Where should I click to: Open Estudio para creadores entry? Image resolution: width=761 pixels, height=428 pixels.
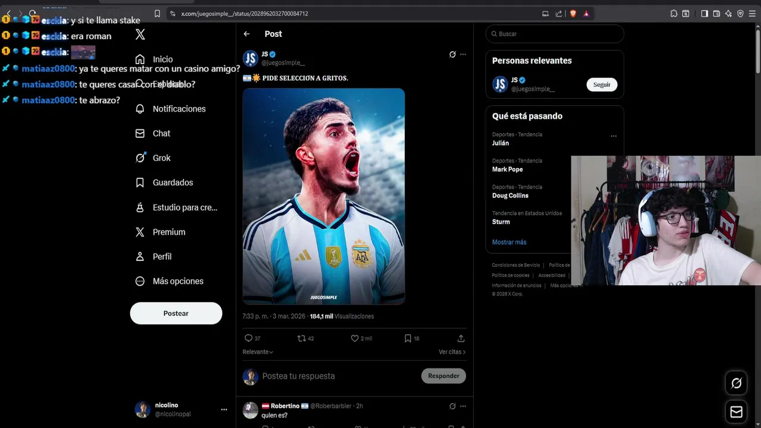[176, 207]
